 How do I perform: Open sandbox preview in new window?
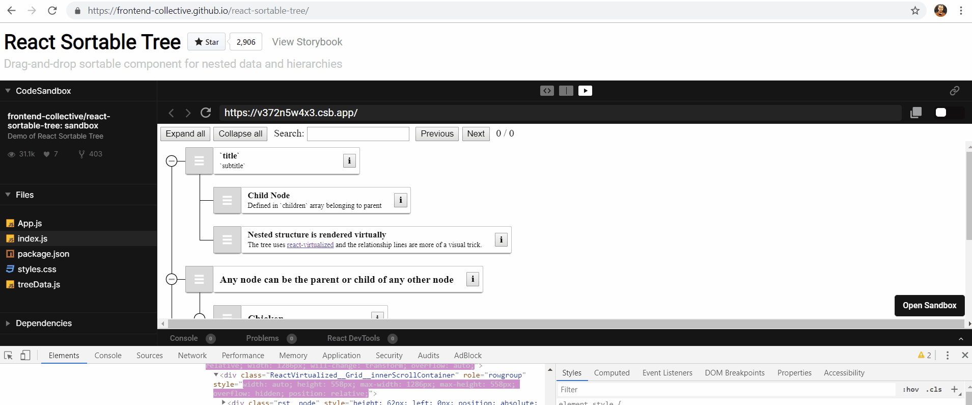pyautogui.click(x=916, y=113)
